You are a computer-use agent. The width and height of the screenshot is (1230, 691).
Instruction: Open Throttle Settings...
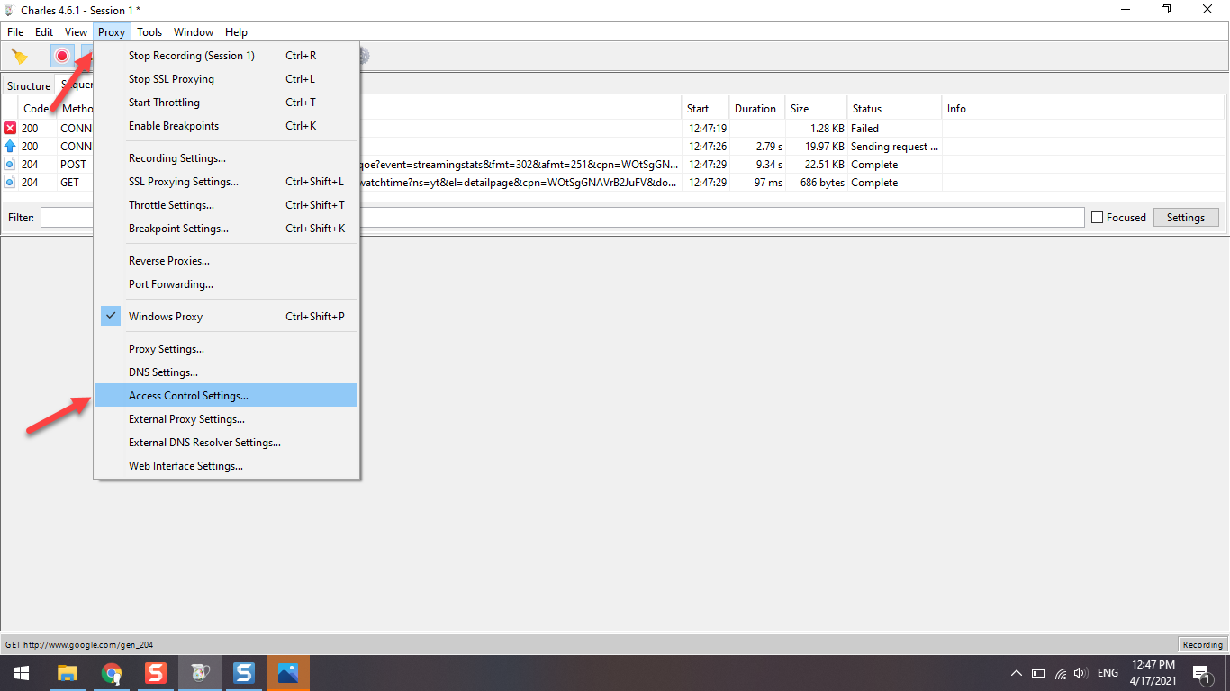[226, 205]
